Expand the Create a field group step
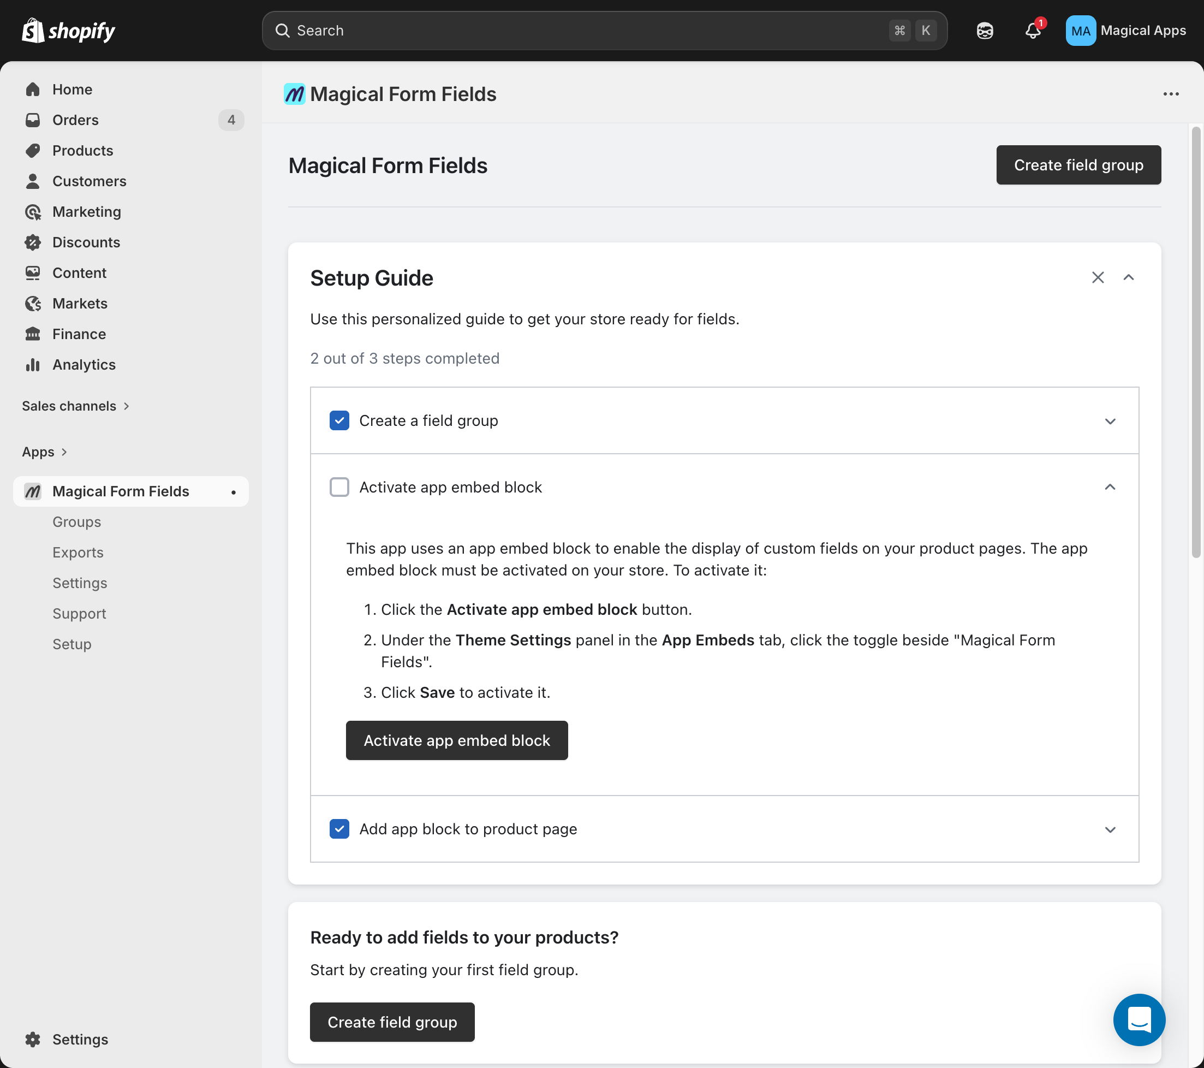 [1110, 421]
